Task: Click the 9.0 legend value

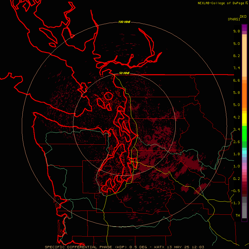Action: pos(237,43)
